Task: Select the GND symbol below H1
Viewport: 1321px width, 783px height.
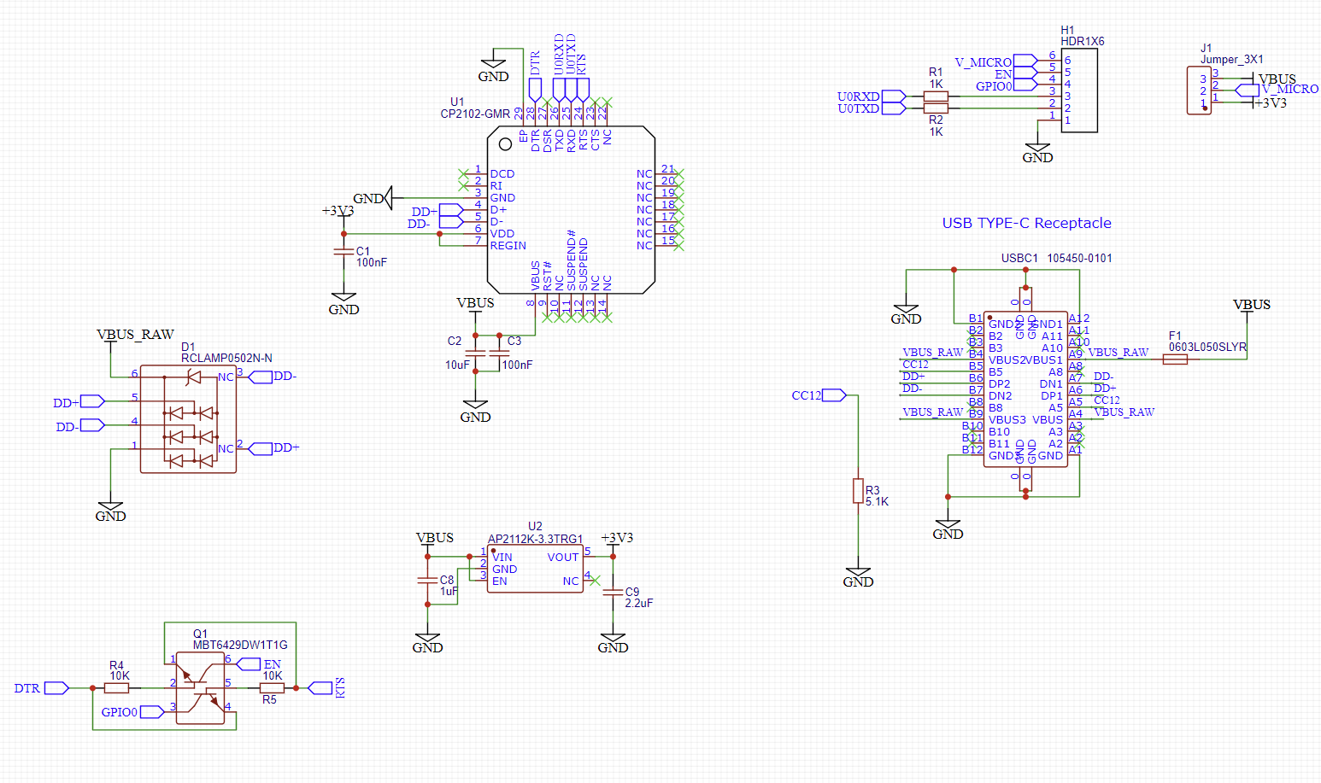Action: [1037, 153]
